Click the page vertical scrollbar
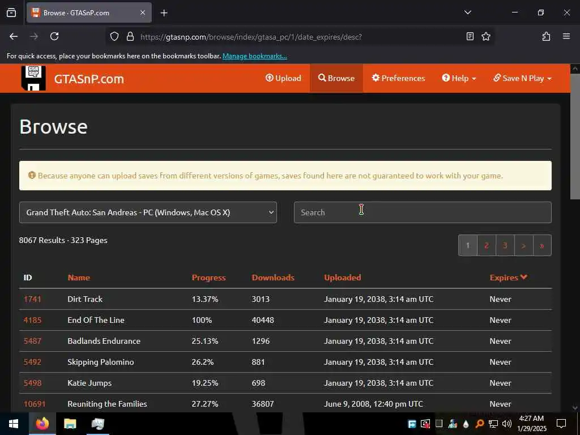 (575, 136)
